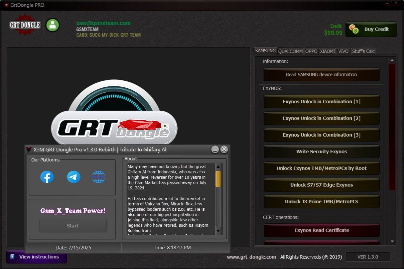
Task: Click the GrtDongle PRO title bar icon
Action: [x=6, y=5]
